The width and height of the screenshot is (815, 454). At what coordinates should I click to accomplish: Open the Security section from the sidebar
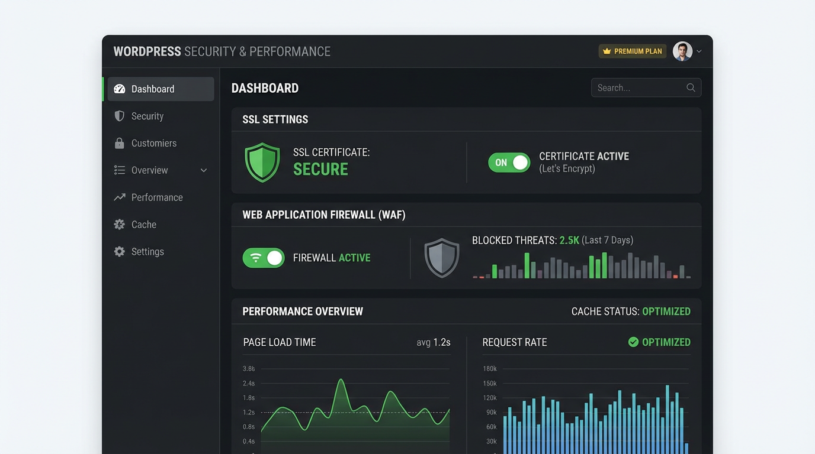tap(147, 116)
